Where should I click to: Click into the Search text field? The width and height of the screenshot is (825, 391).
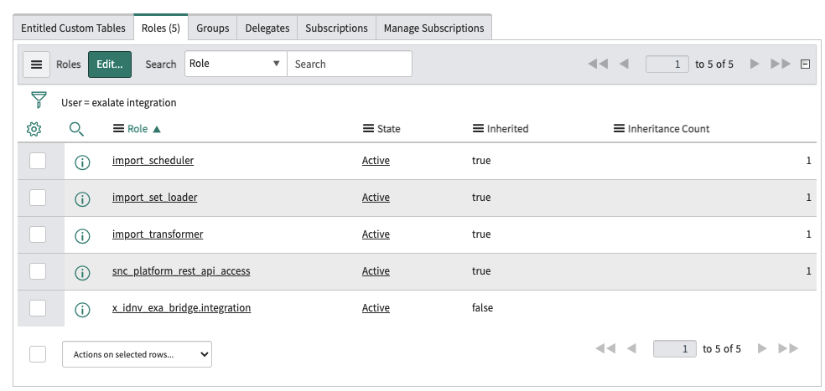point(349,64)
